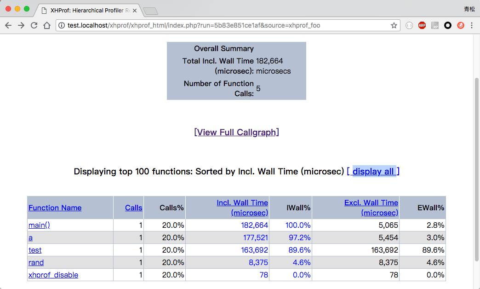This screenshot has width=480, height=289.
Task: Go back with the browser back arrow
Action: click(x=8, y=25)
